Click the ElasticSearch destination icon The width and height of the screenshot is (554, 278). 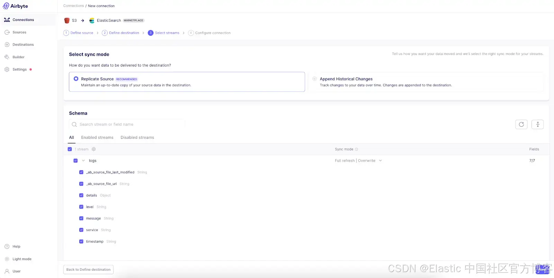(x=92, y=20)
